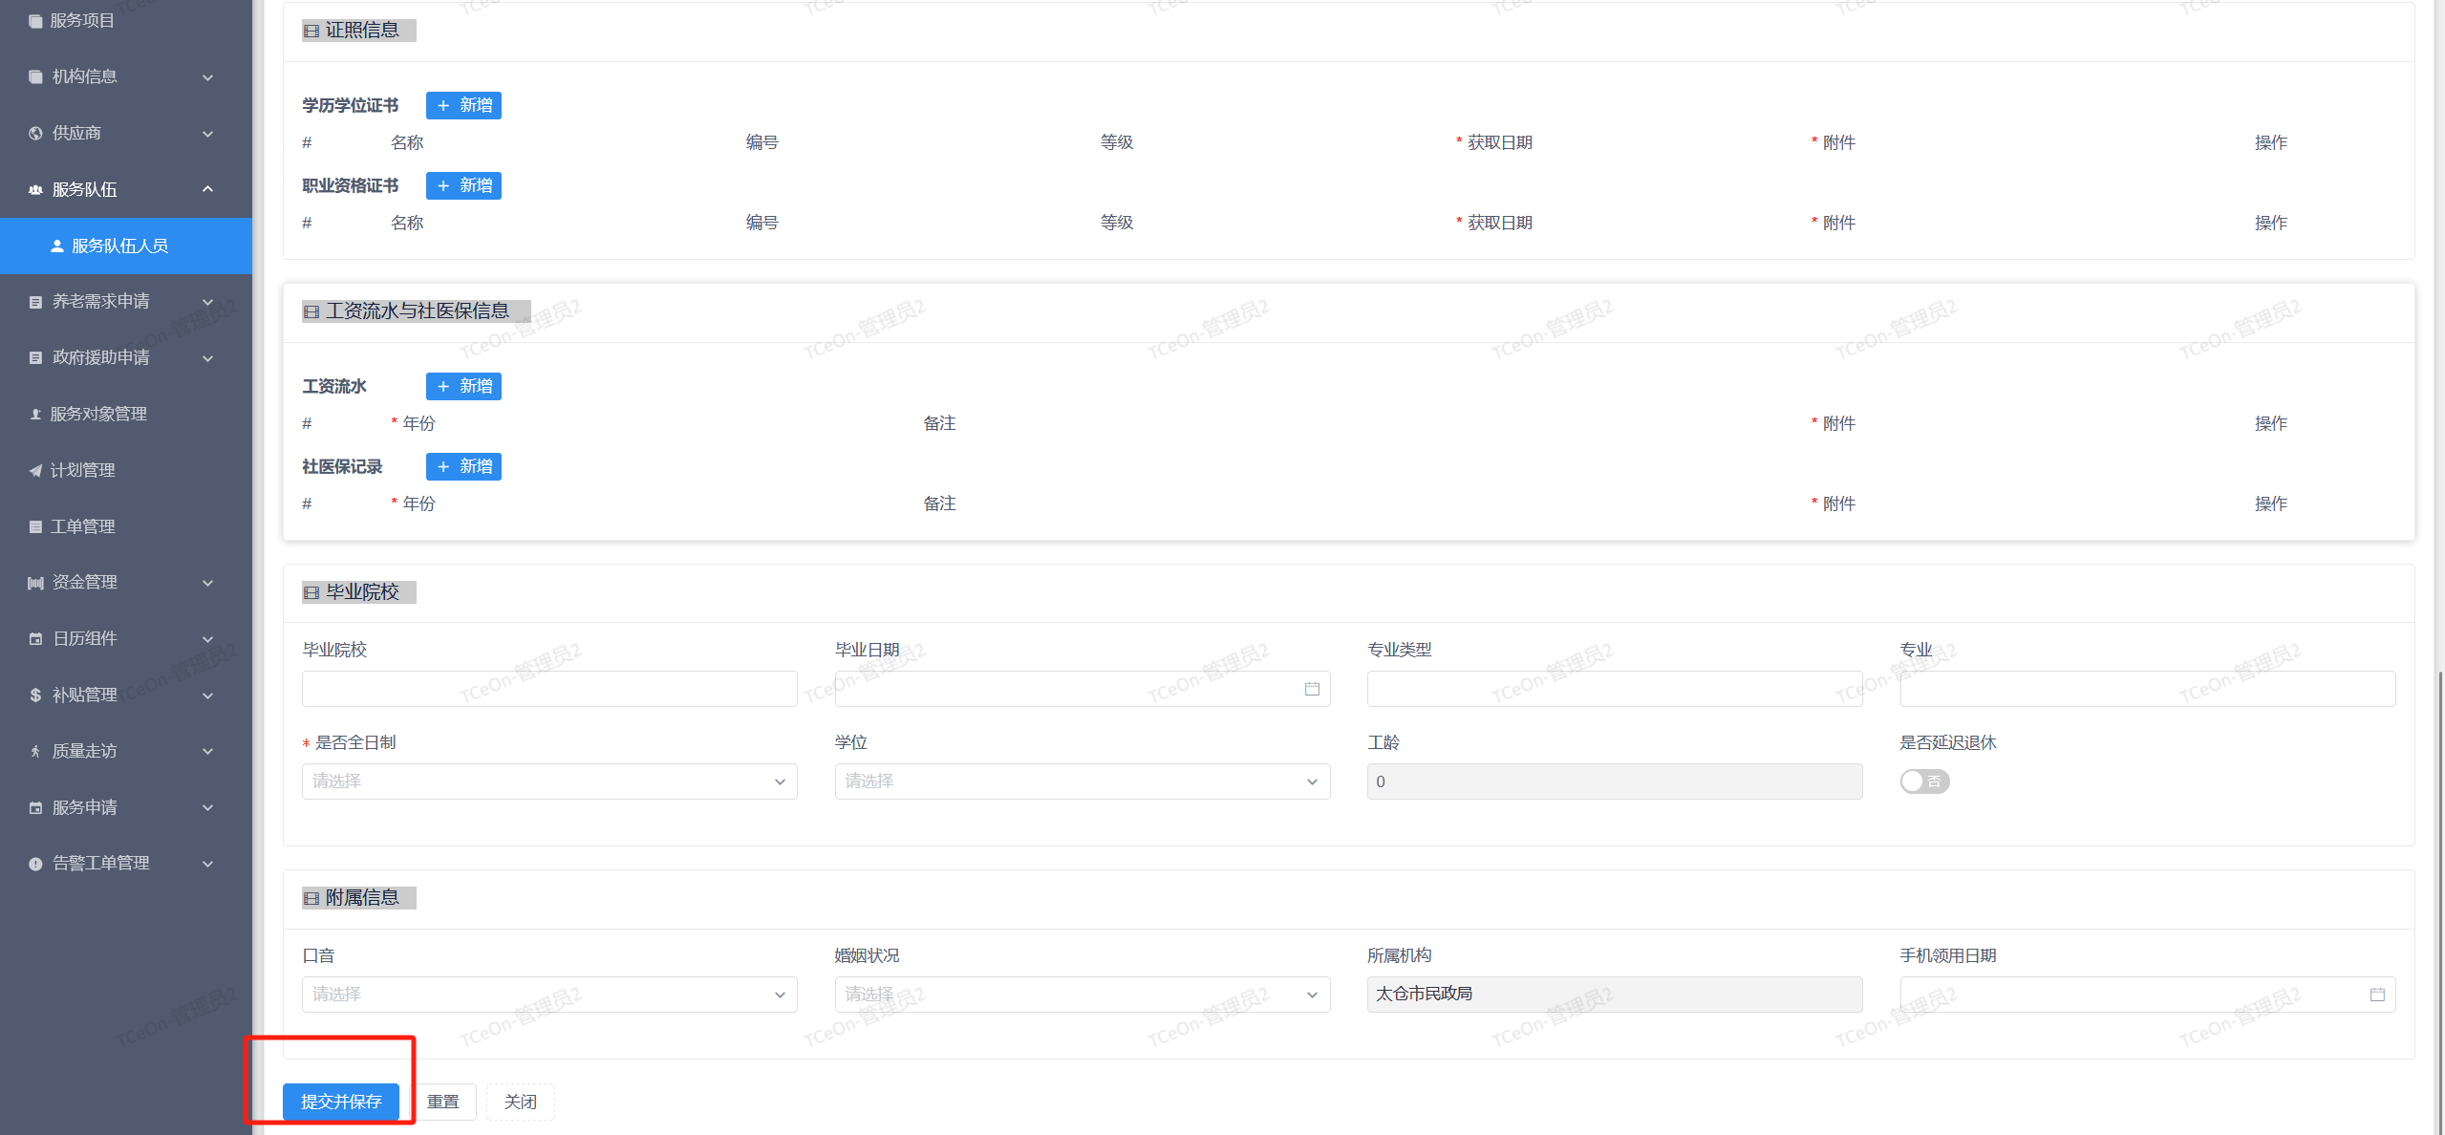Click the 手机领用日期 date field

coord(2148,995)
